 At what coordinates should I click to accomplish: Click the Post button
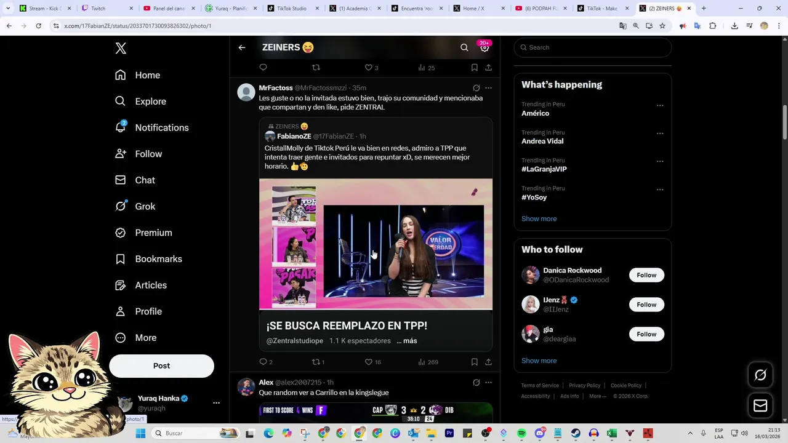pos(161,365)
